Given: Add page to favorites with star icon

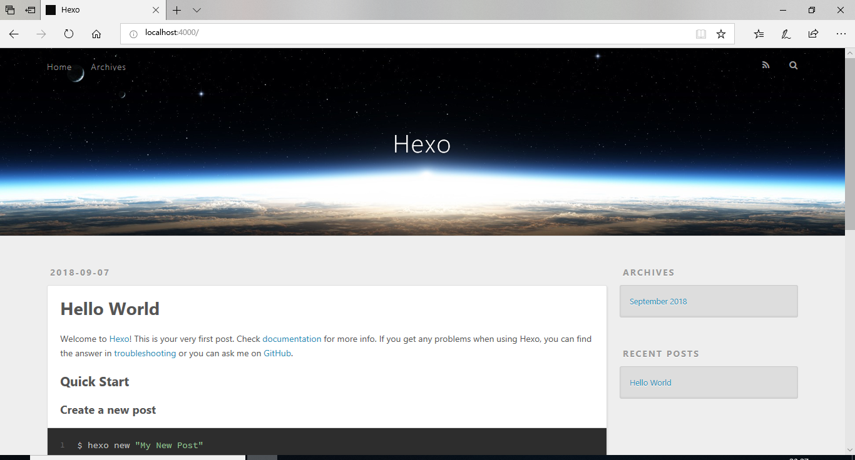Looking at the screenshot, I should (x=721, y=34).
